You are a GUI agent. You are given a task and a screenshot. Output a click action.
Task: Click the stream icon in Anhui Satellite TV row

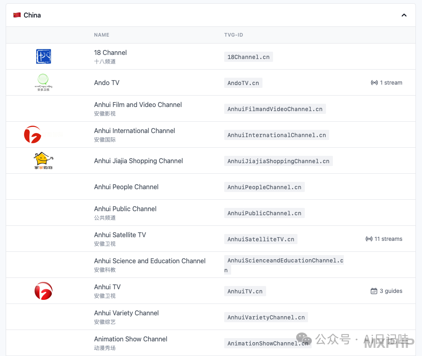coord(369,239)
